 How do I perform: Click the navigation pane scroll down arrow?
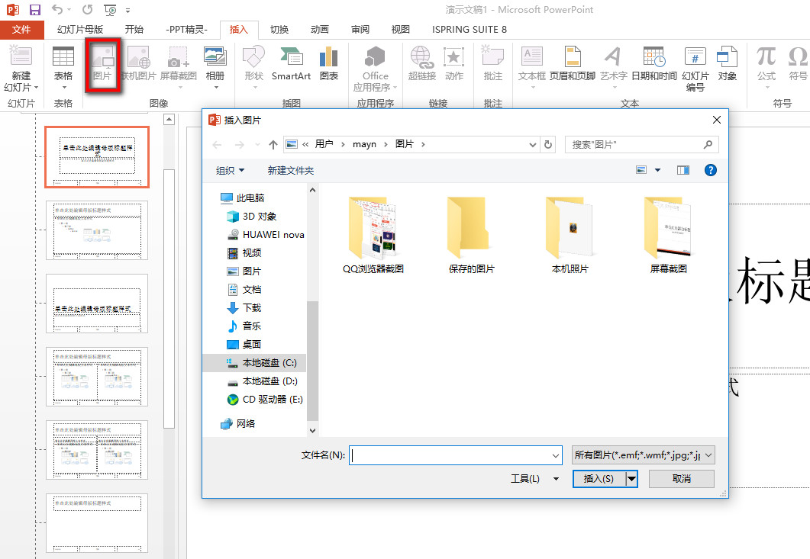click(x=312, y=430)
